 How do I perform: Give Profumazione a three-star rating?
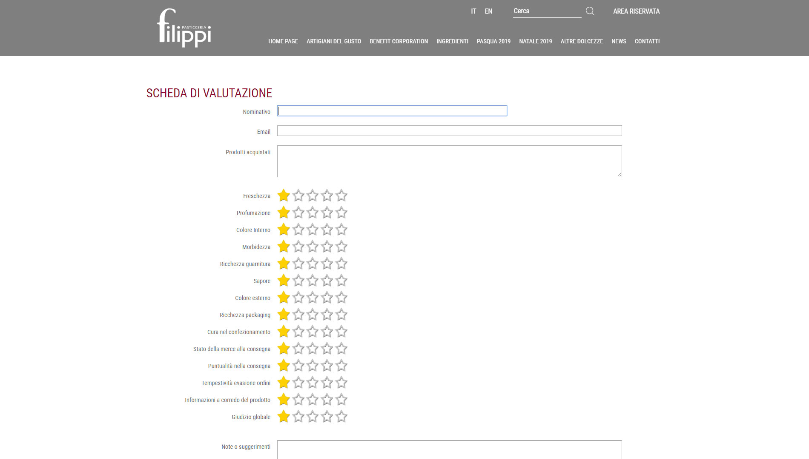(x=313, y=212)
